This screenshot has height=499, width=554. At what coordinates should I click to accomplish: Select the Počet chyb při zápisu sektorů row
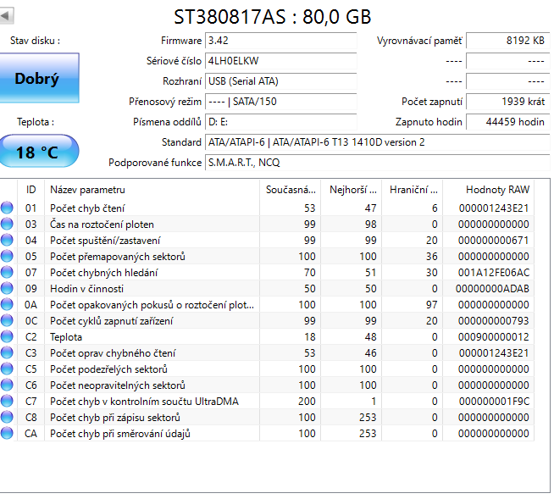click(x=267, y=417)
